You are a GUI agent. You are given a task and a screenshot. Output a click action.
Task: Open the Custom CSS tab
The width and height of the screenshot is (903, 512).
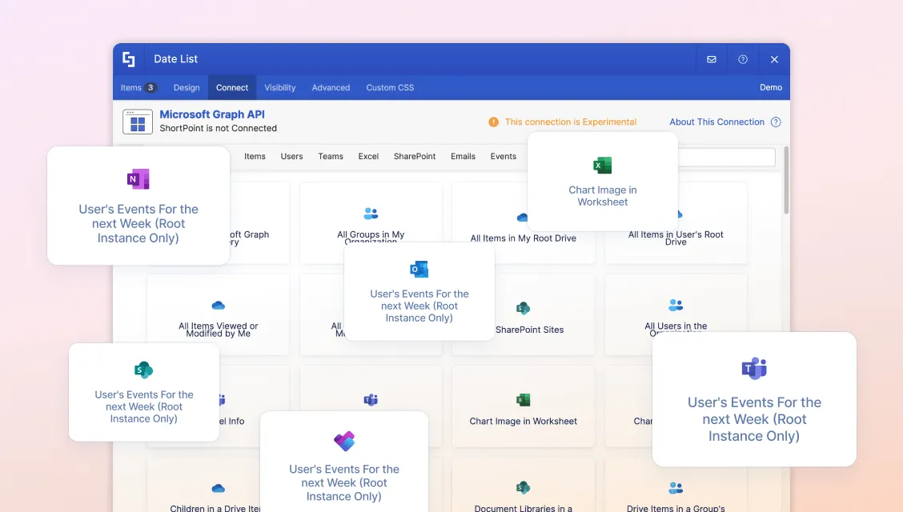pos(390,87)
